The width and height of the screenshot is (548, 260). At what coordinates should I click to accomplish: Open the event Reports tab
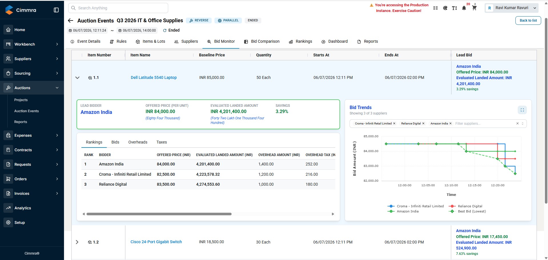(368, 42)
